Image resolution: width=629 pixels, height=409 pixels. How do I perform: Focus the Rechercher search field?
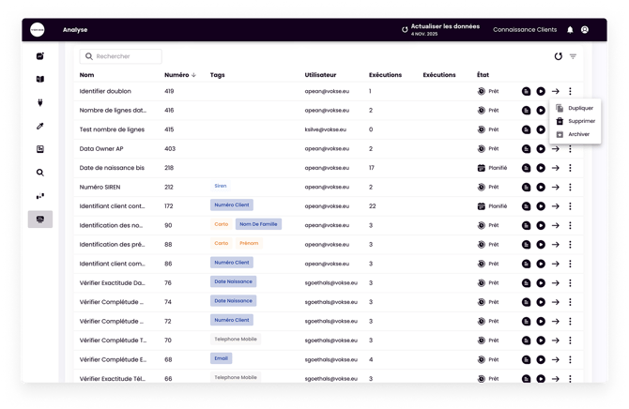121,56
